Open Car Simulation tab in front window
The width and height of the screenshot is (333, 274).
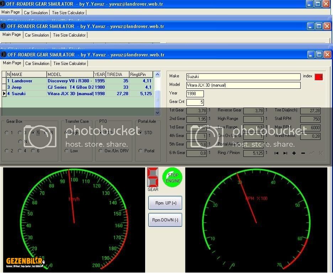tap(37, 64)
